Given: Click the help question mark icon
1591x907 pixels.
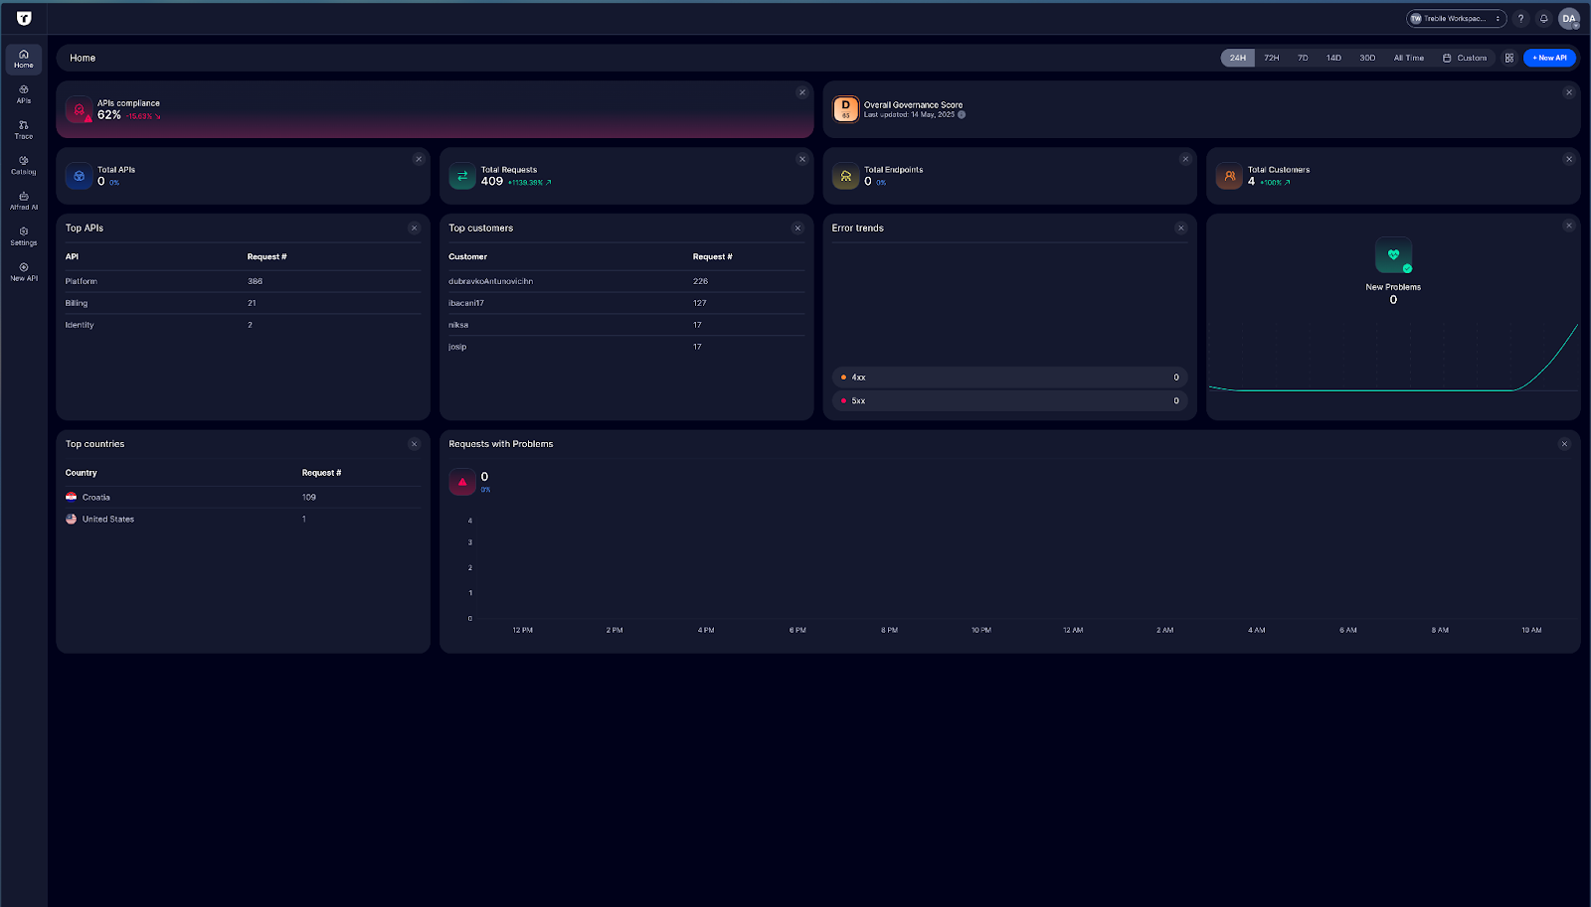Looking at the screenshot, I should tap(1520, 19).
